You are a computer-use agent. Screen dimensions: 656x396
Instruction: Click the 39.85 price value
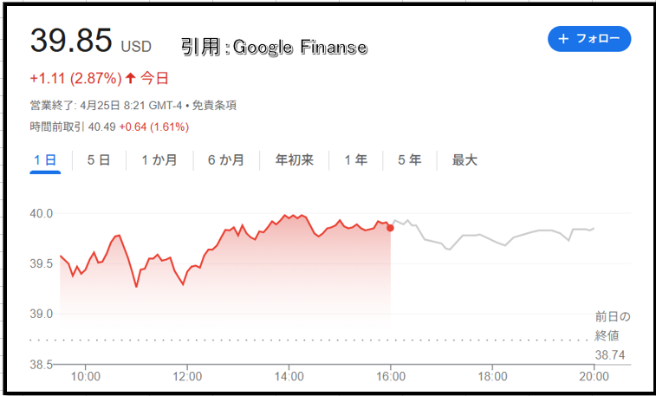(x=71, y=41)
